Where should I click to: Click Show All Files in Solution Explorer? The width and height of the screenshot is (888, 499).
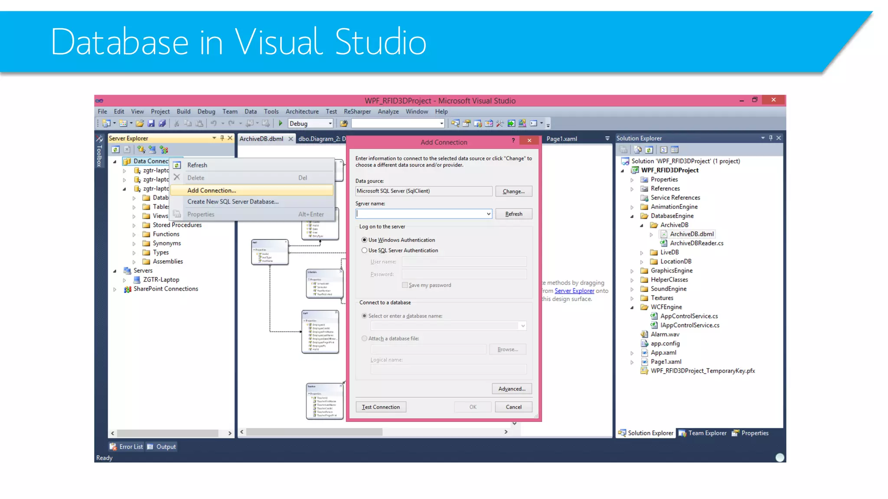pyautogui.click(x=637, y=150)
